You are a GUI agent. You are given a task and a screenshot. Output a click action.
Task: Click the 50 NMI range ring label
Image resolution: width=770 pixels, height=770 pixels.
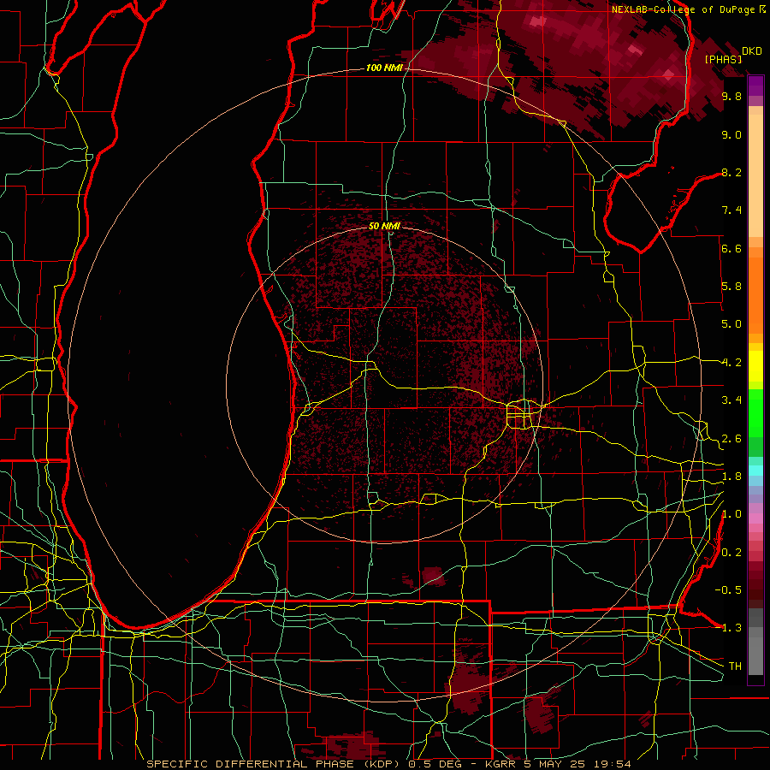click(384, 227)
